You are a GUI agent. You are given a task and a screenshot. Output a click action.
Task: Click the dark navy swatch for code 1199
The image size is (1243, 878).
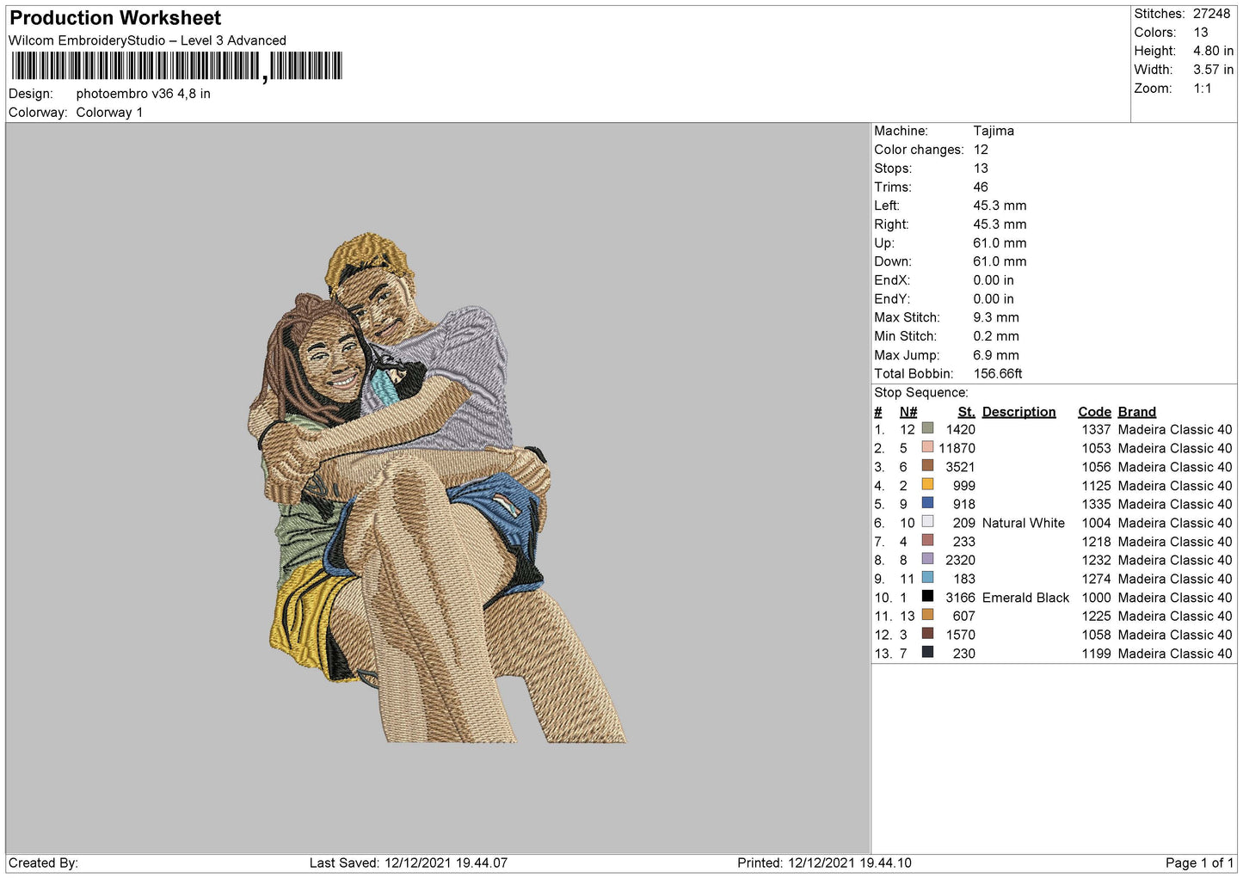927,652
